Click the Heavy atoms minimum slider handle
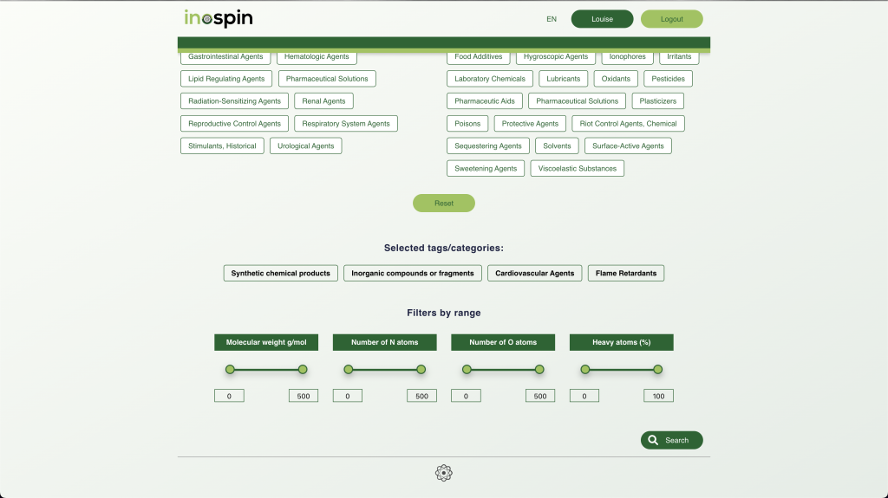The width and height of the screenshot is (888, 498). 585,370
